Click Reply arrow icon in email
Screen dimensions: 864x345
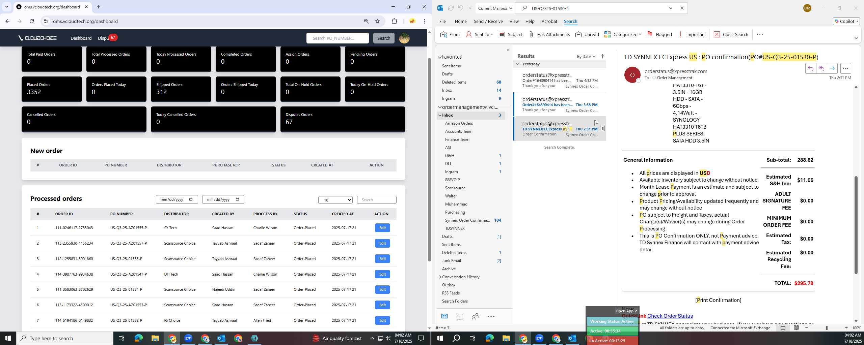point(810,68)
